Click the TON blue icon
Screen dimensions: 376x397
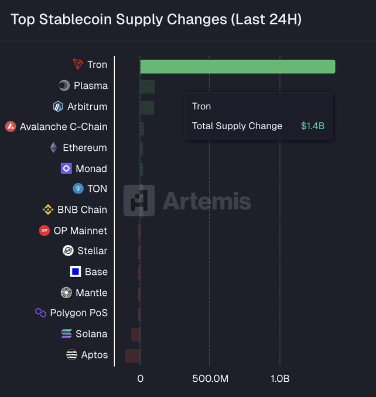78,188
